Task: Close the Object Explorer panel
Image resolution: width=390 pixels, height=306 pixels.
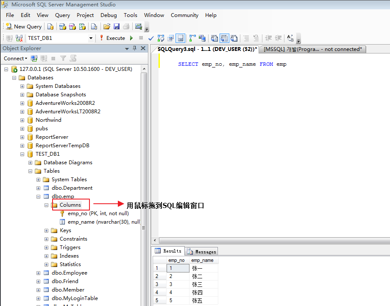Action: pyautogui.click(x=143, y=48)
